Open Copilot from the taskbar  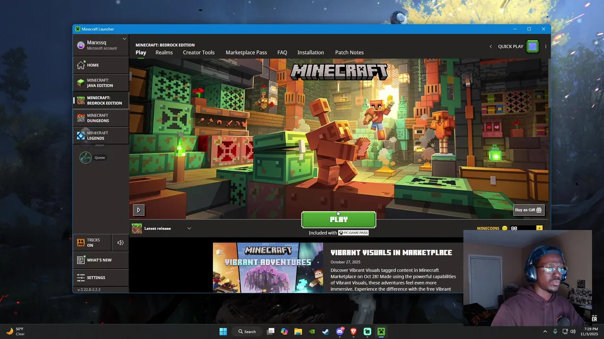point(285,331)
